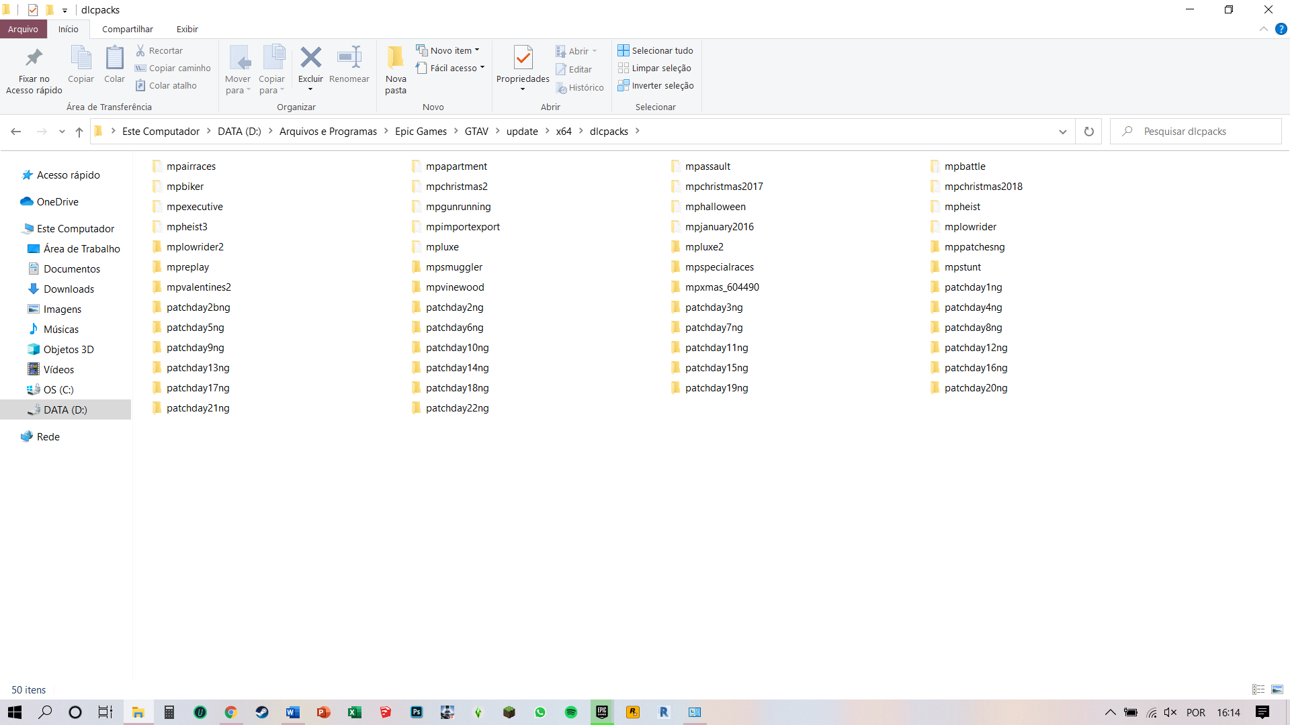Collapse the ribbon with the chevron
This screenshot has height=725, width=1290.
point(1264,29)
